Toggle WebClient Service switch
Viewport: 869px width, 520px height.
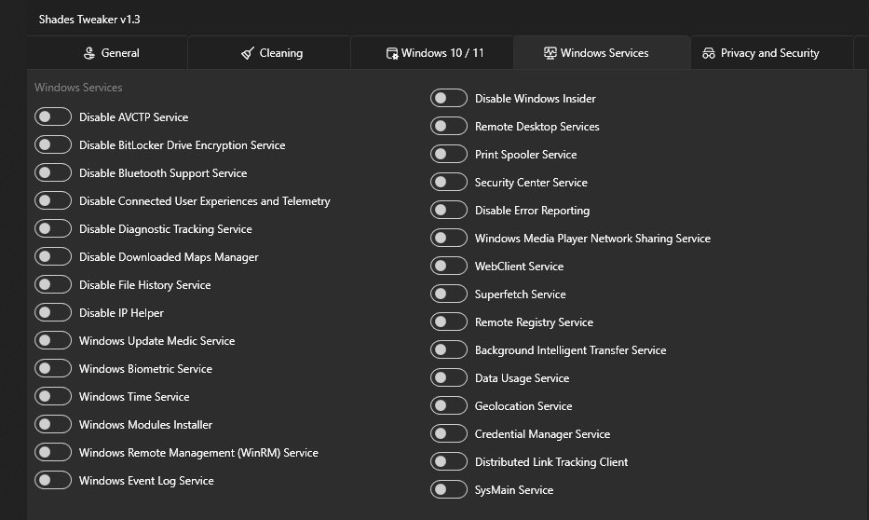(x=449, y=266)
